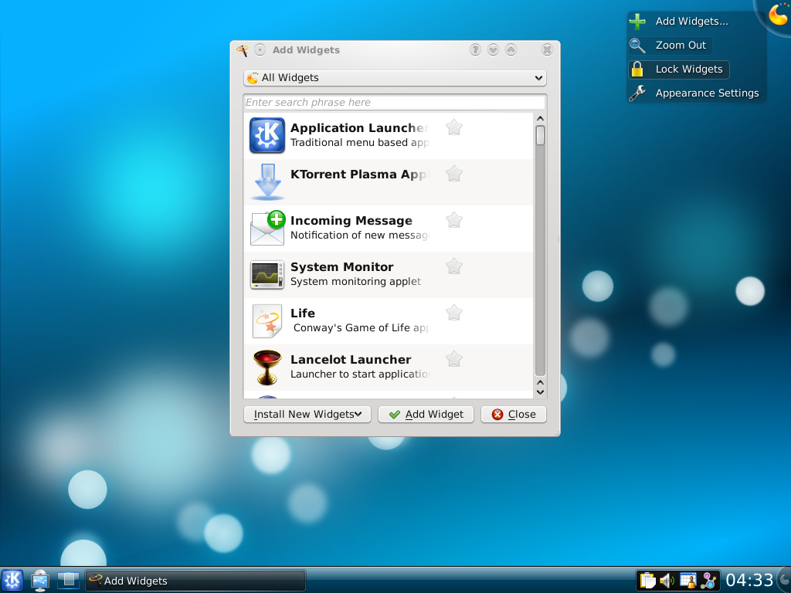Screen dimensions: 791x593
Task: Click the 04:33 digital clock
Action: pos(749,581)
